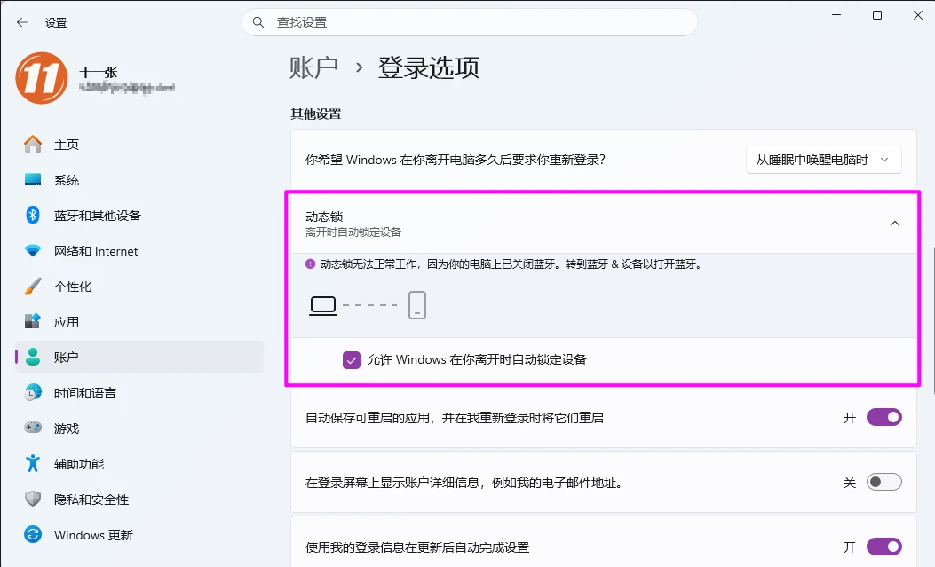Viewport: 935px width, 567px height.
Task: Collapse the 动态锁 section chevron
Action: coord(894,224)
